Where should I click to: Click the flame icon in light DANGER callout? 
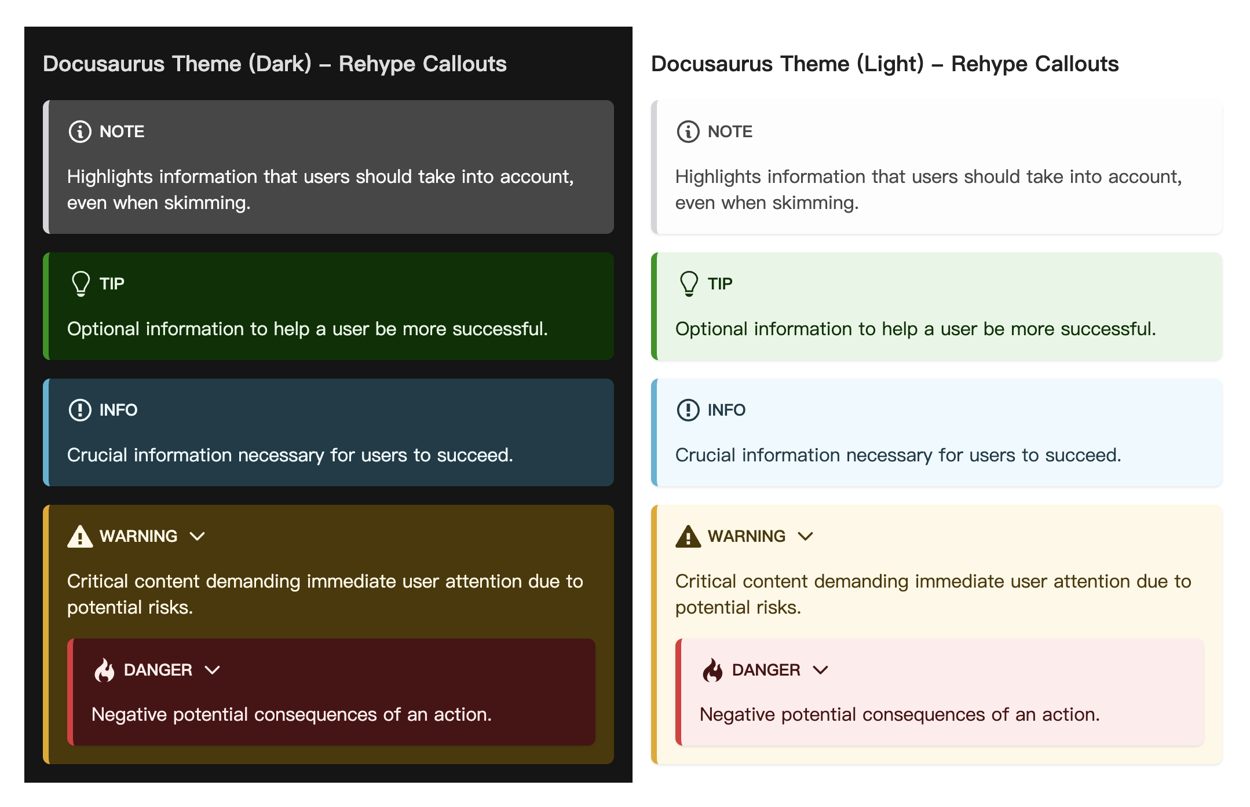(712, 670)
